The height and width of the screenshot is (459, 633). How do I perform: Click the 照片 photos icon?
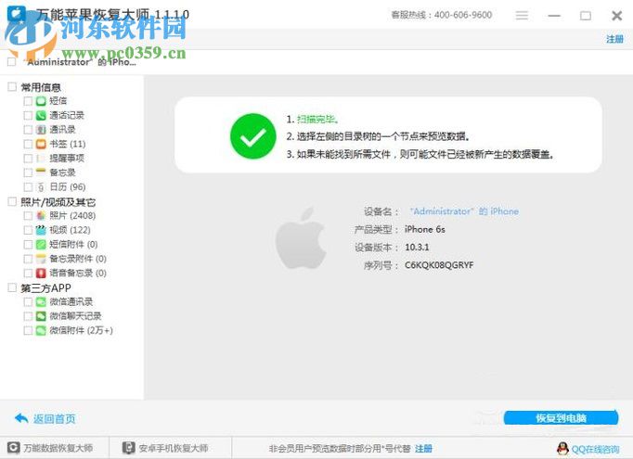coord(41,216)
